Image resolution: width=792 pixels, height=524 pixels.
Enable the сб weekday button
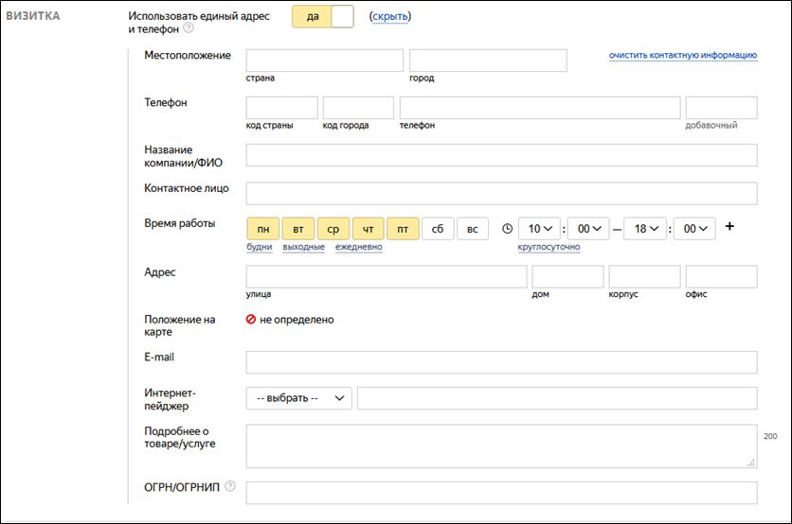point(437,229)
